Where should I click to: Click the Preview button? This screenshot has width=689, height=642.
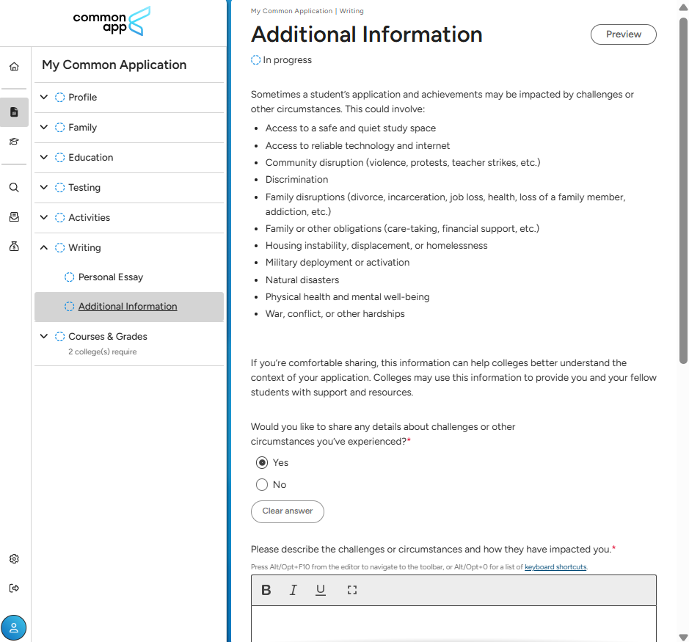(623, 34)
